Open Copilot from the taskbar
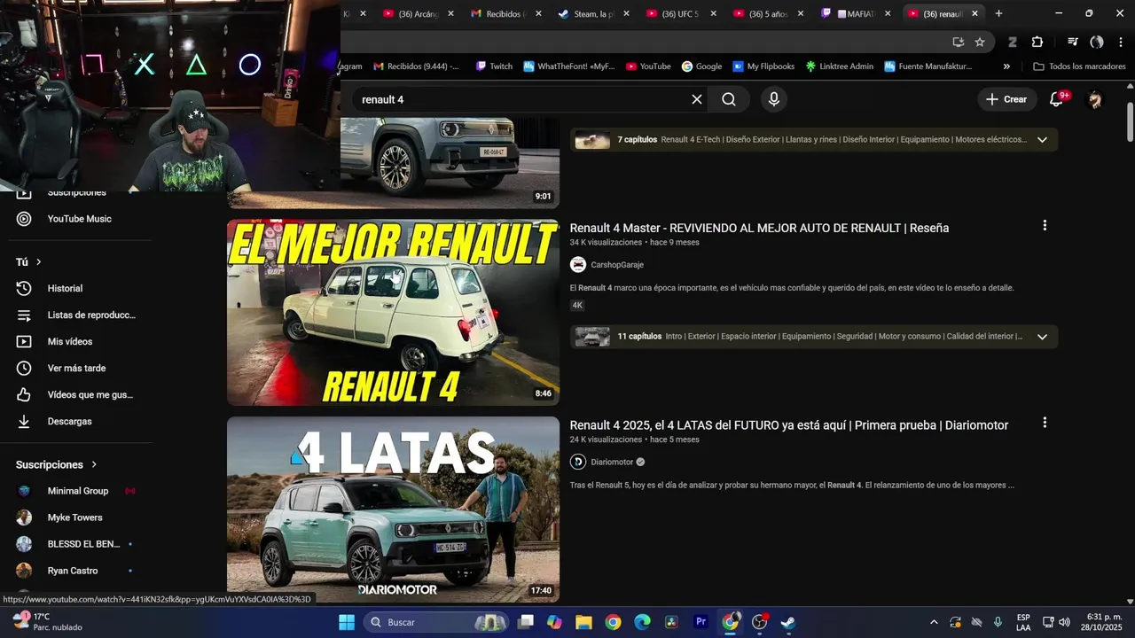The width and height of the screenshot is (1135, 638). click(x=554, y=622)
